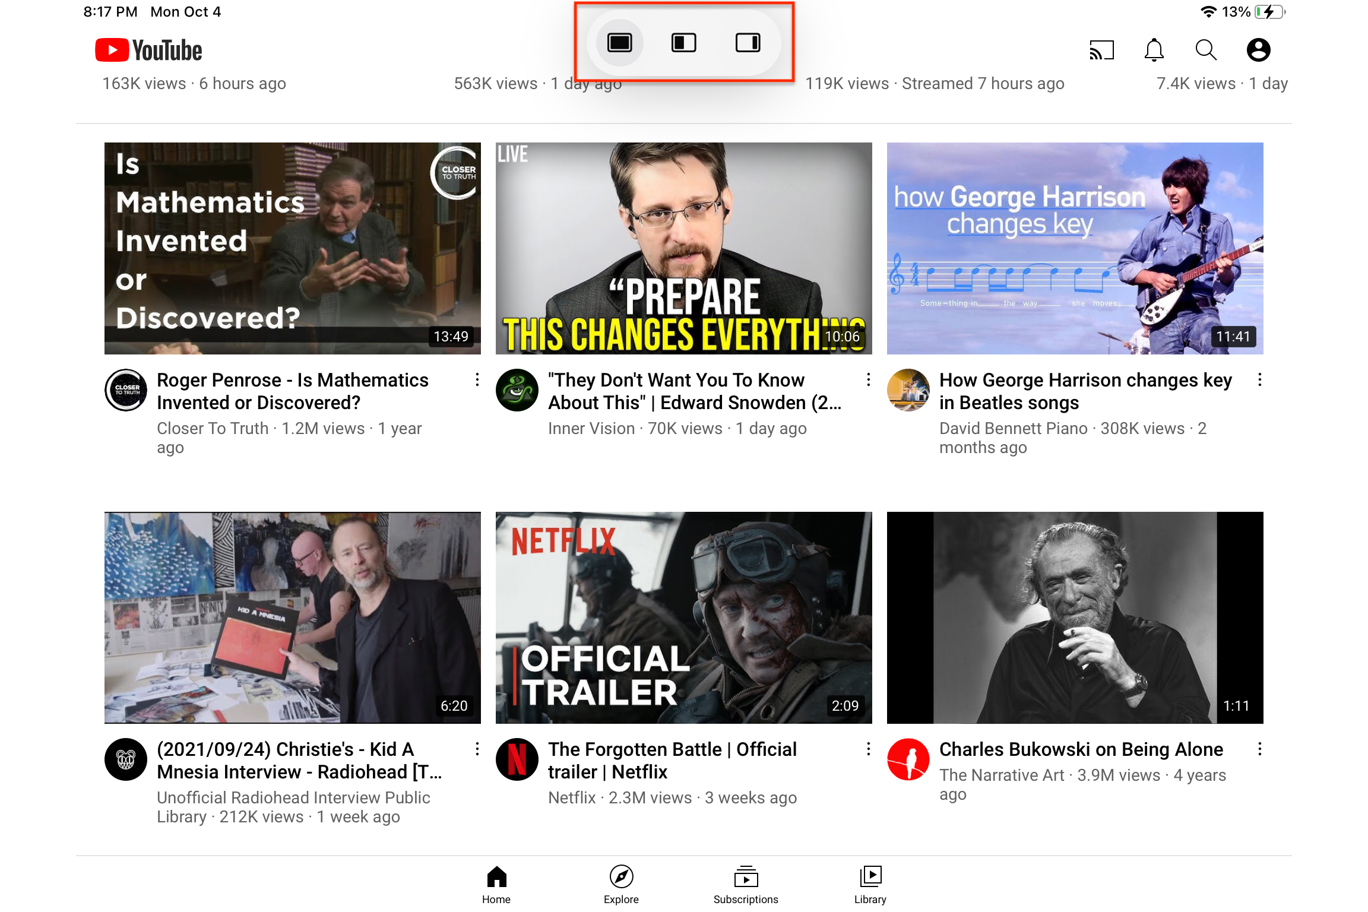Screen dimensions: 1368x912
Task: Choose the Slide Over right layout icon
Action: point(748,43)
